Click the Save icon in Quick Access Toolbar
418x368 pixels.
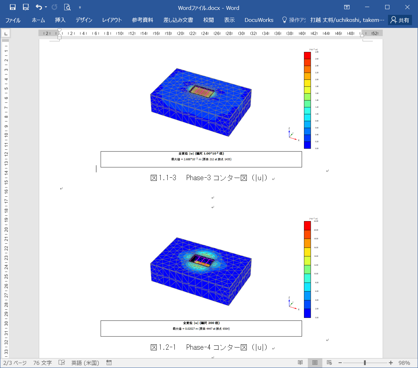(x=13, y=7)
